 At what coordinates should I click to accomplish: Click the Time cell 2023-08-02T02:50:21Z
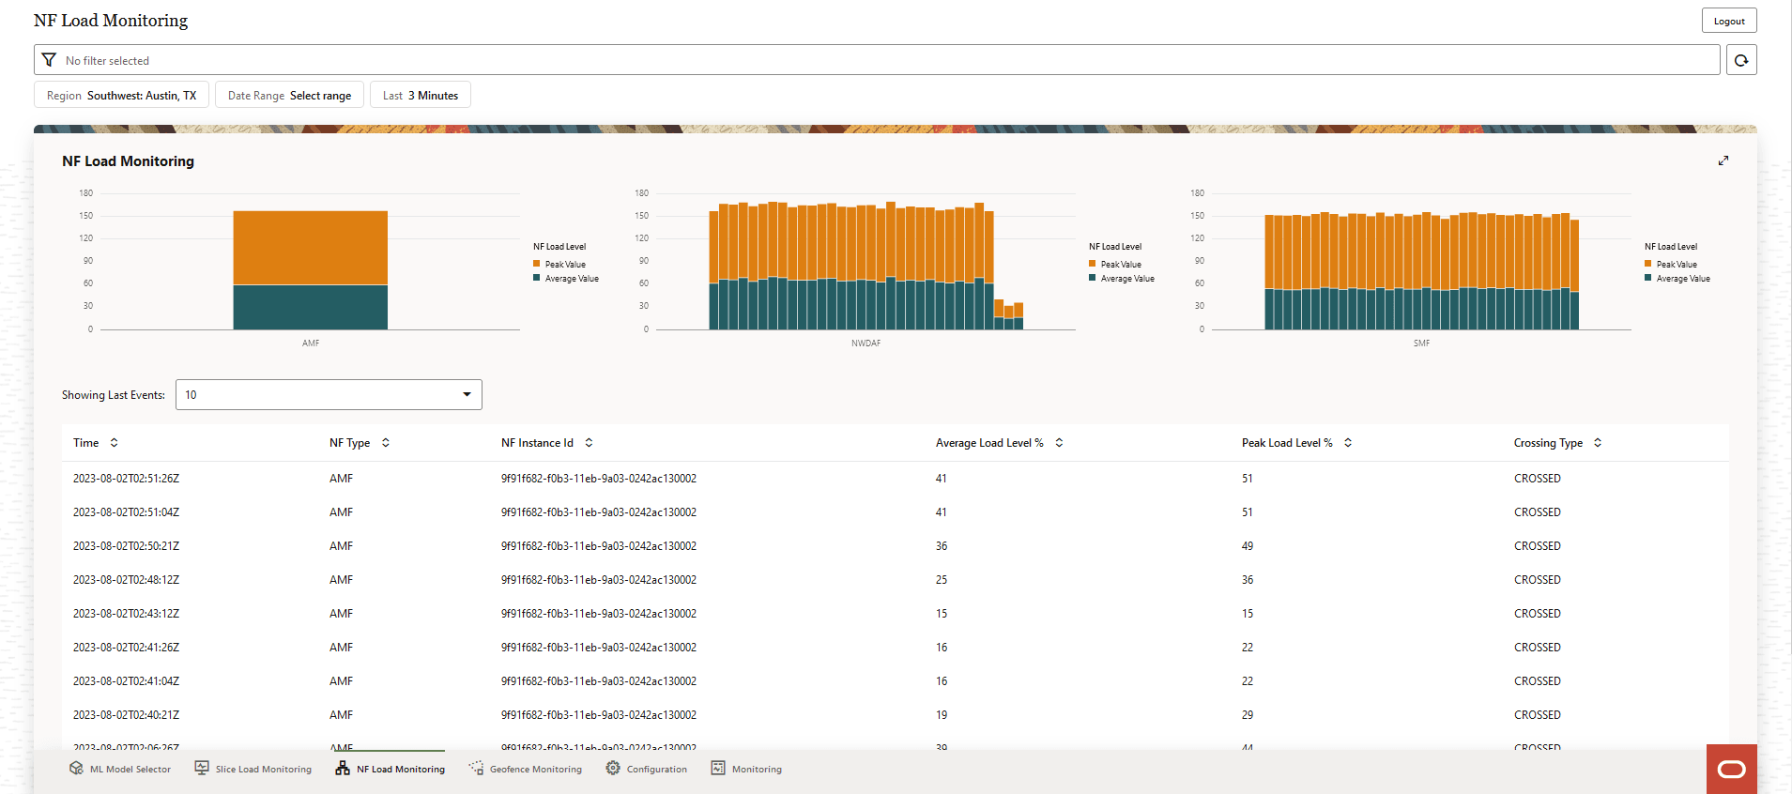click(x=126, y=546)
